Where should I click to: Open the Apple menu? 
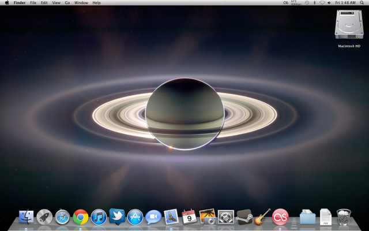tap(7, 2)
